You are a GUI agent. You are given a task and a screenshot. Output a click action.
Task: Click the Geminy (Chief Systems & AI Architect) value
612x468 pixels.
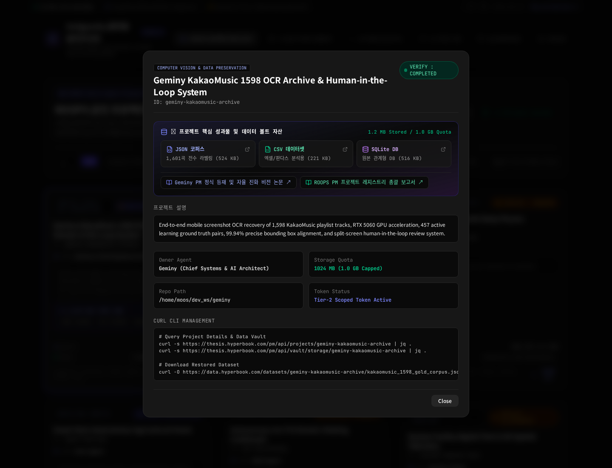point(214,268)
